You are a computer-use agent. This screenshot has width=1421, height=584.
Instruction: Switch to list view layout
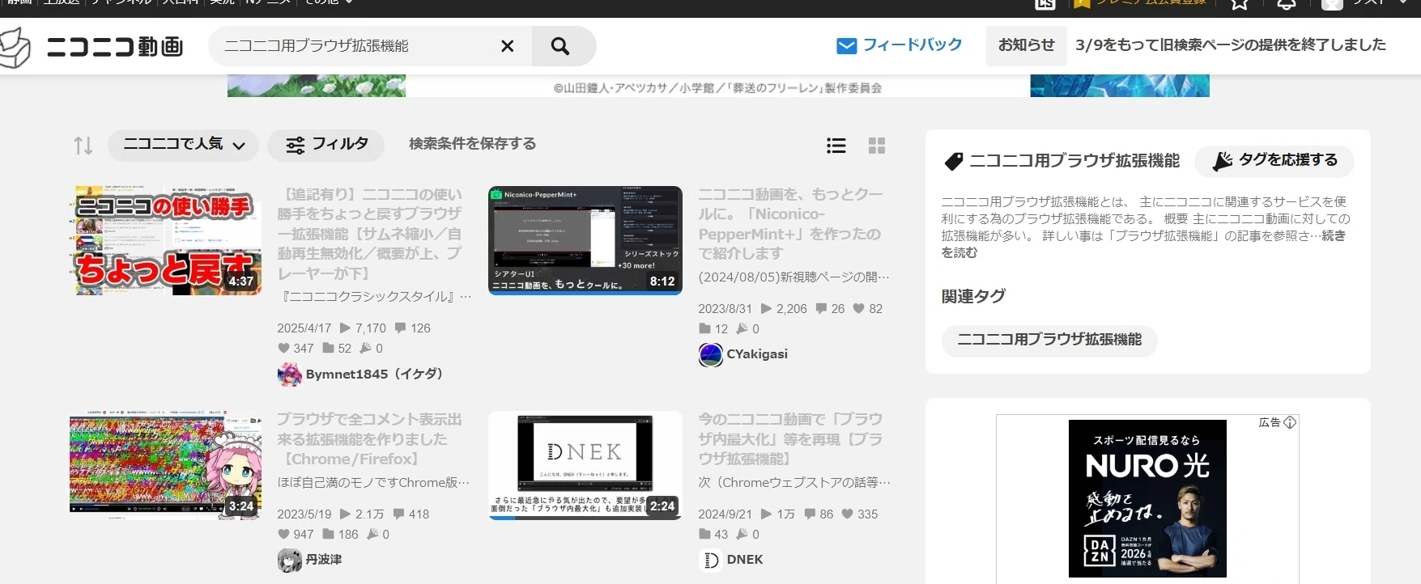click(836, 146)
